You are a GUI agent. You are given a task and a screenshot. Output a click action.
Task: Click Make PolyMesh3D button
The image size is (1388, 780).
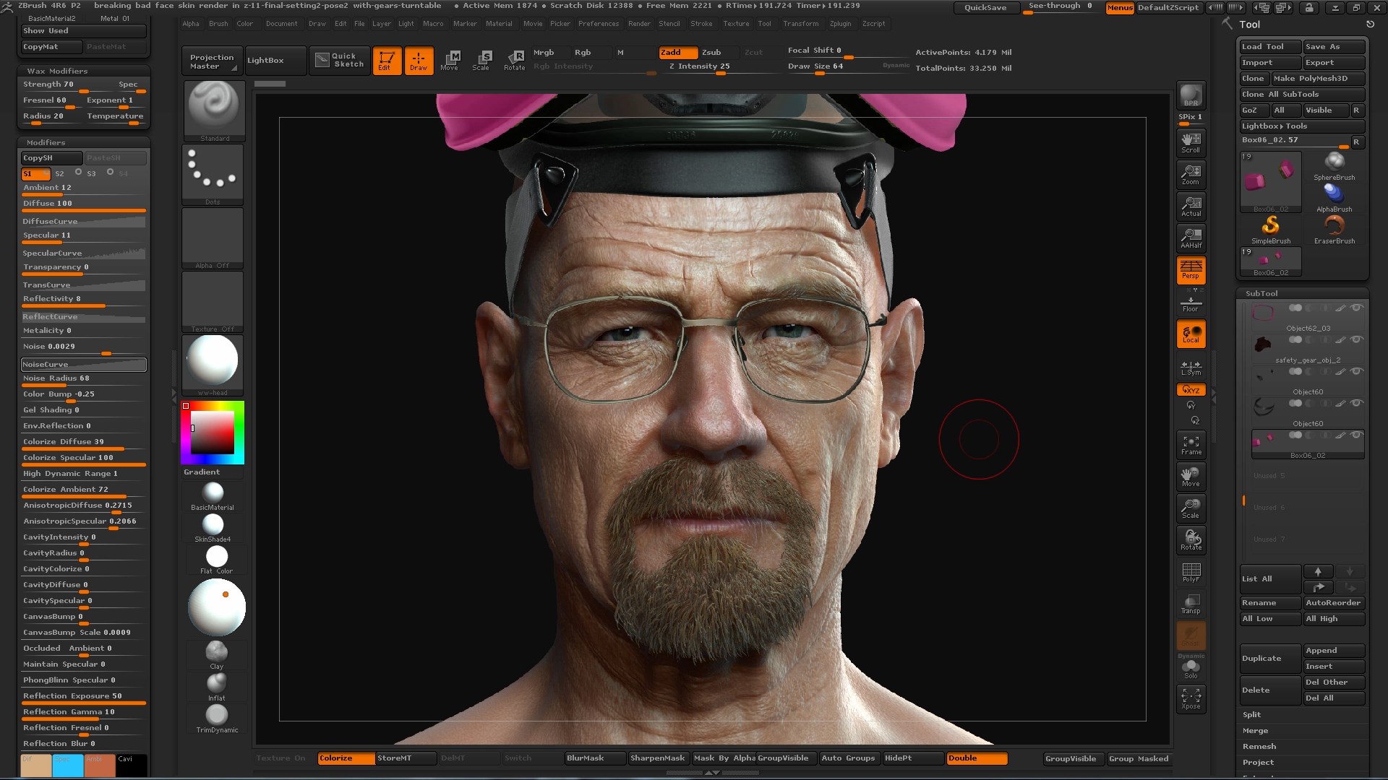point(1318,78)
